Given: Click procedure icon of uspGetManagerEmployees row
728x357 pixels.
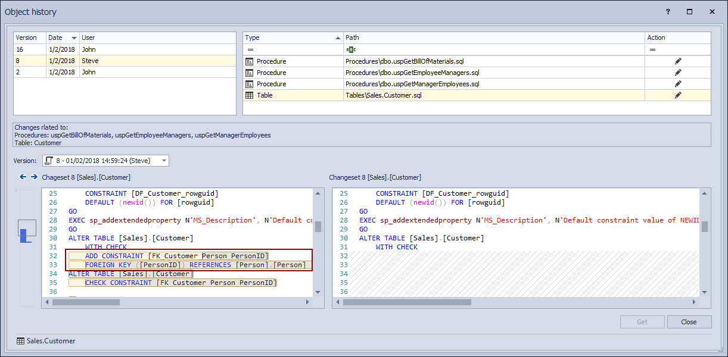Looking at the screenshot, I should coord(250,84).
